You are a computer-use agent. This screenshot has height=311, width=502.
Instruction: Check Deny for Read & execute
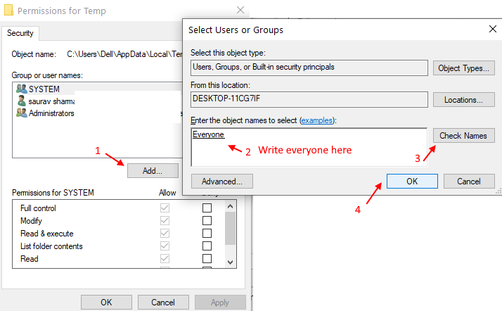[x=207, y=233]
